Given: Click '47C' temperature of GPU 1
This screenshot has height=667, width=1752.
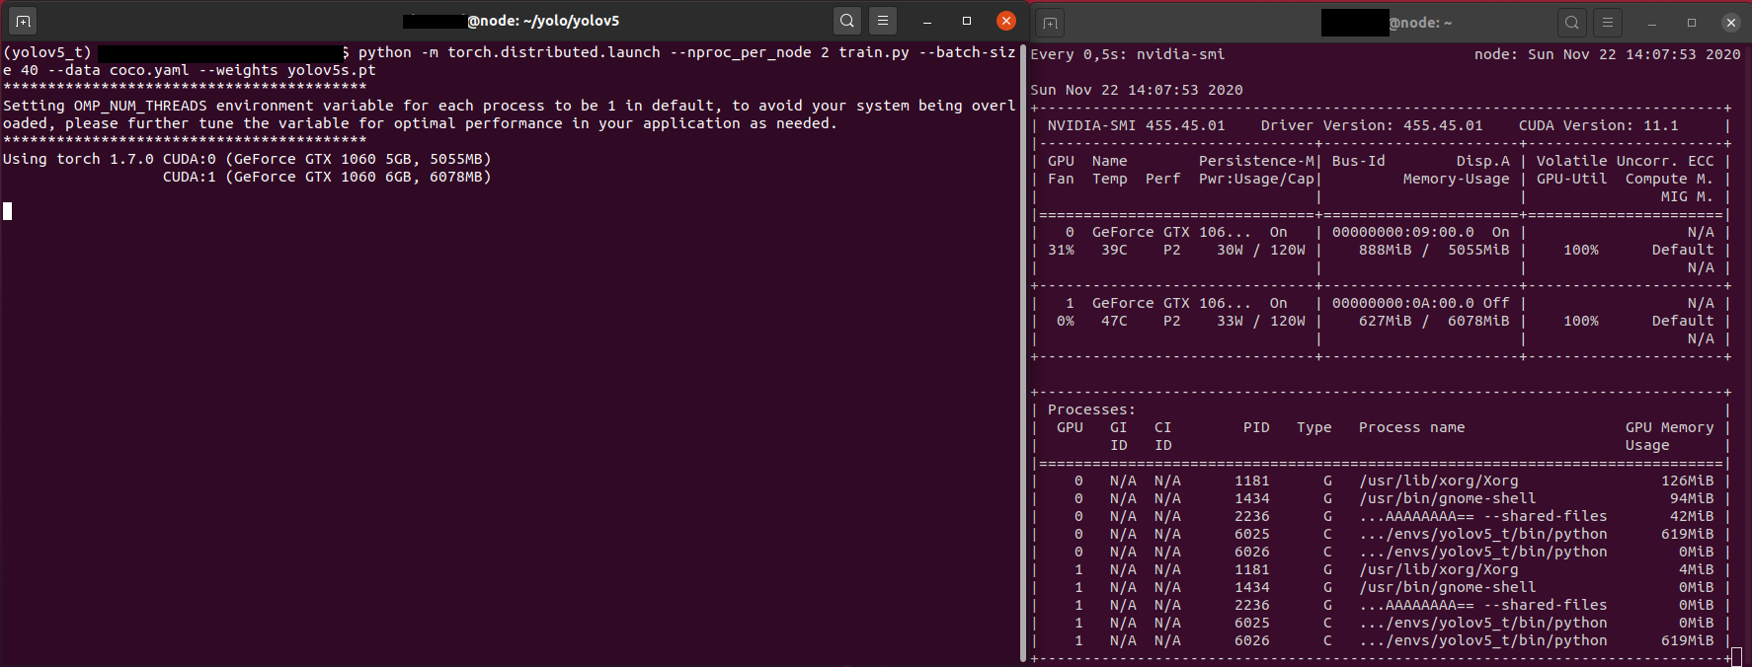Looking at the screenshot, I should click(1114, 321).
